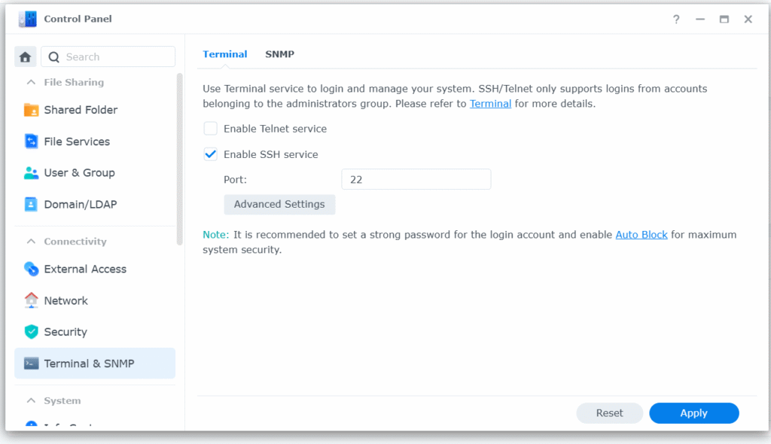Follow the Auto Block link

tap(641, 235)
